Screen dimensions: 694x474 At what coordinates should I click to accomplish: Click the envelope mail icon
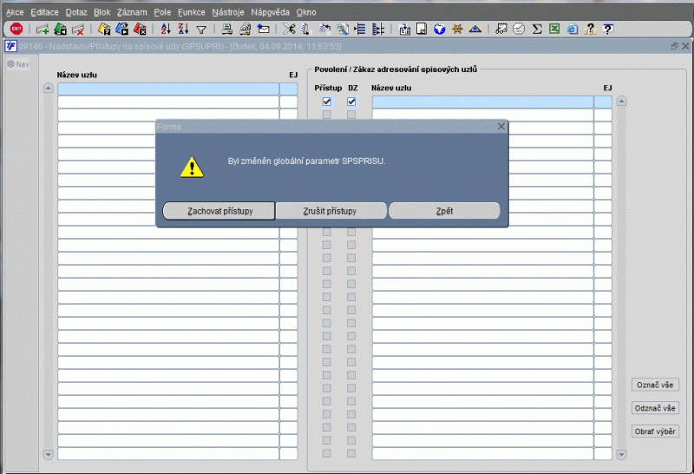(x=264, y=30)
